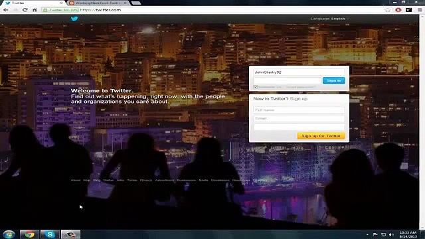The height and width of the screenshot is (239, 425).
Task: Open the browser home page icon
Action: pyautogui.click(x=35, y=10)
